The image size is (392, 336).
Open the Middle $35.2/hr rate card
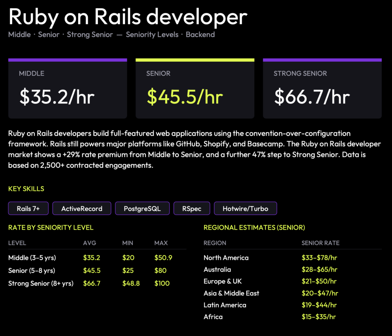click(x=67, y=89)
